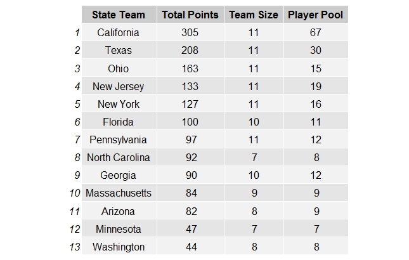Click the Washington team cell
Screen dimensions: 409x260
(119, 247)
